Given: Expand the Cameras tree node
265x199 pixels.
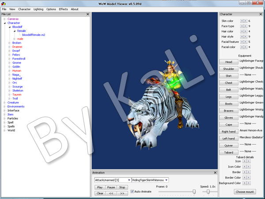Looking at the screenshot, I should [x=4, y=19].
